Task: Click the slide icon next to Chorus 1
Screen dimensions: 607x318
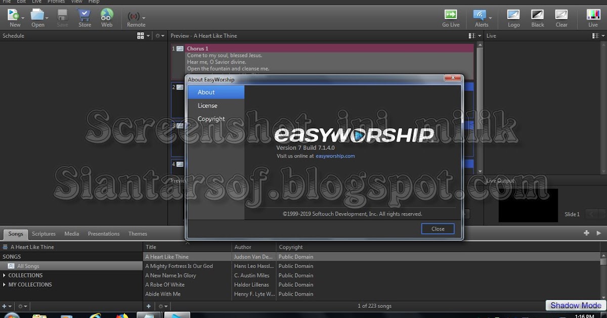Action: [180, 48]
